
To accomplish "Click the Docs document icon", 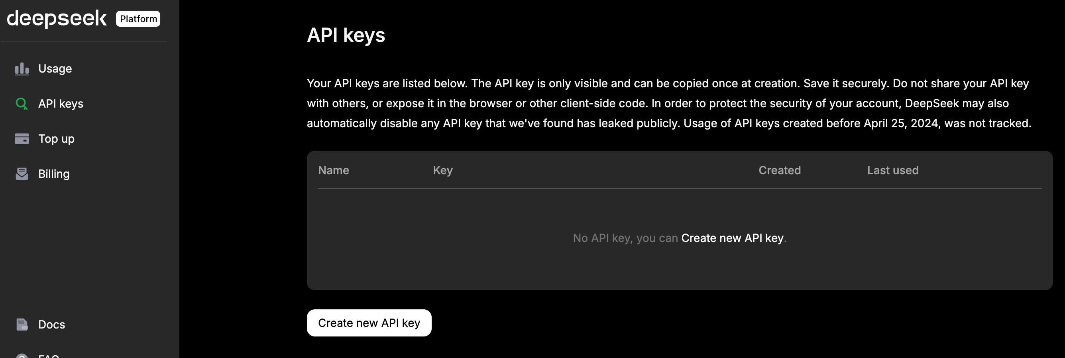I will click(x=22, y=325).
